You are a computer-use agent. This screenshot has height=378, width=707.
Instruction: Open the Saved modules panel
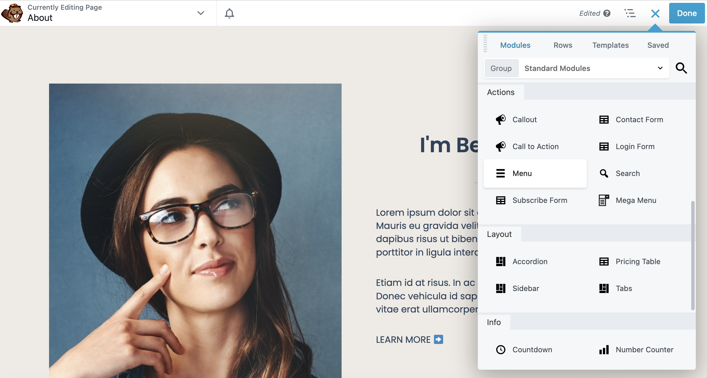(658, 45)
